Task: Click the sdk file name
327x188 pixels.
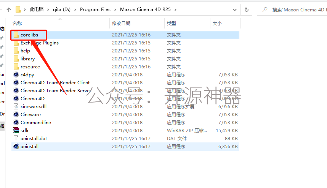Action: (25, 130)
